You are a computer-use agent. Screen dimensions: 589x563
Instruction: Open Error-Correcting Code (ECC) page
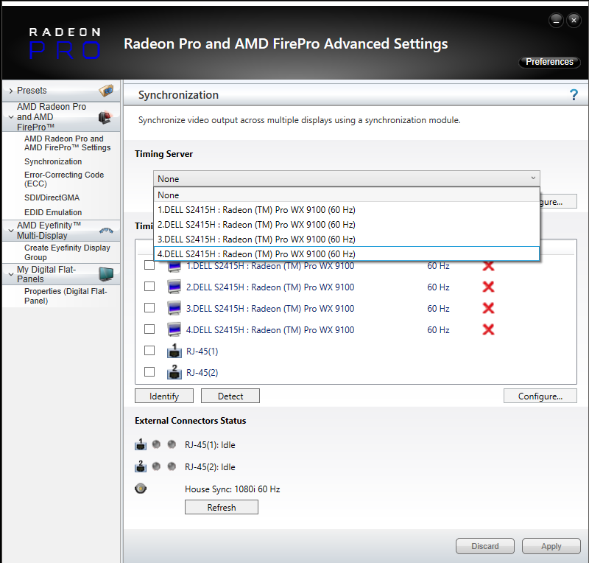pyautogui.click(x=64, y=179)
